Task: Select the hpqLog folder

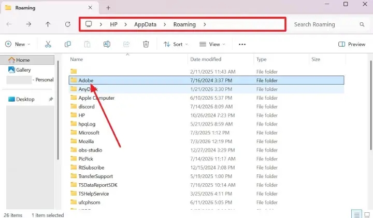Action: coord(206,124)
